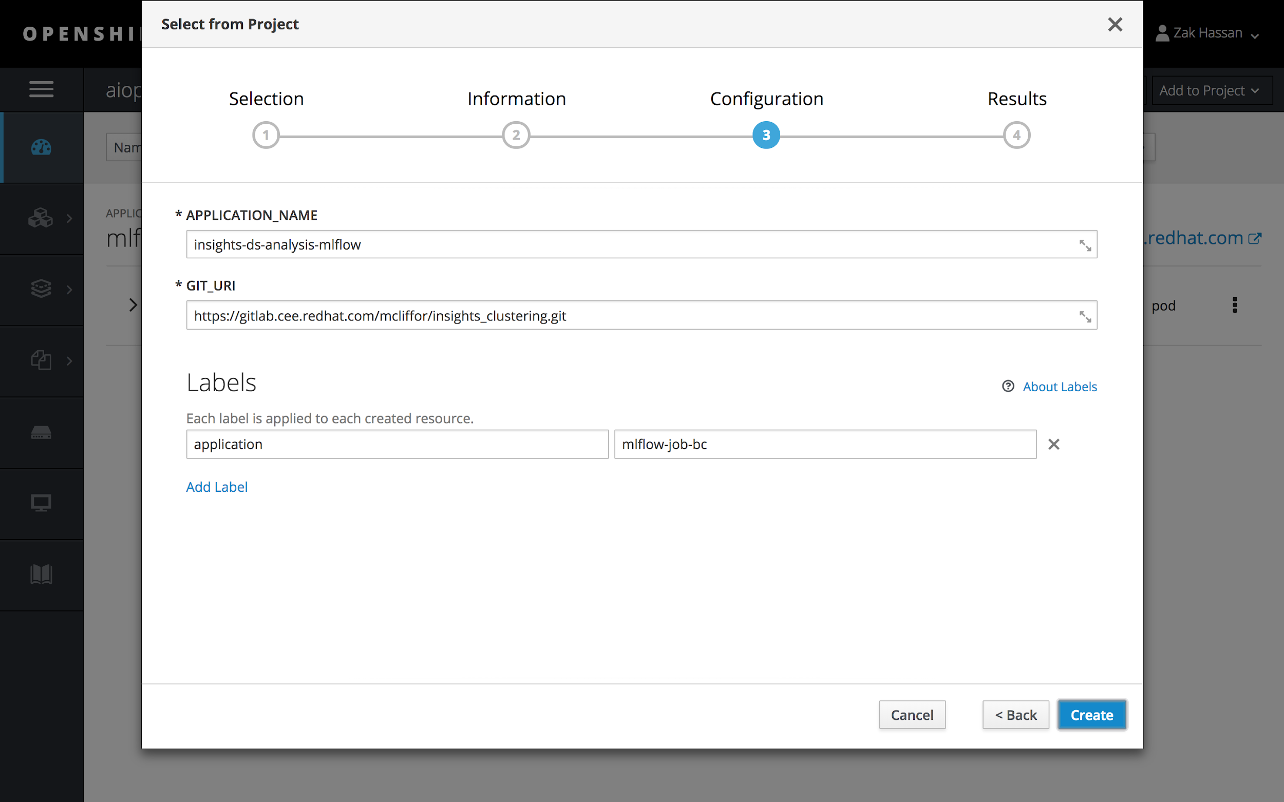
Task: Open the About Labels help link
Action: (1059, 387)
